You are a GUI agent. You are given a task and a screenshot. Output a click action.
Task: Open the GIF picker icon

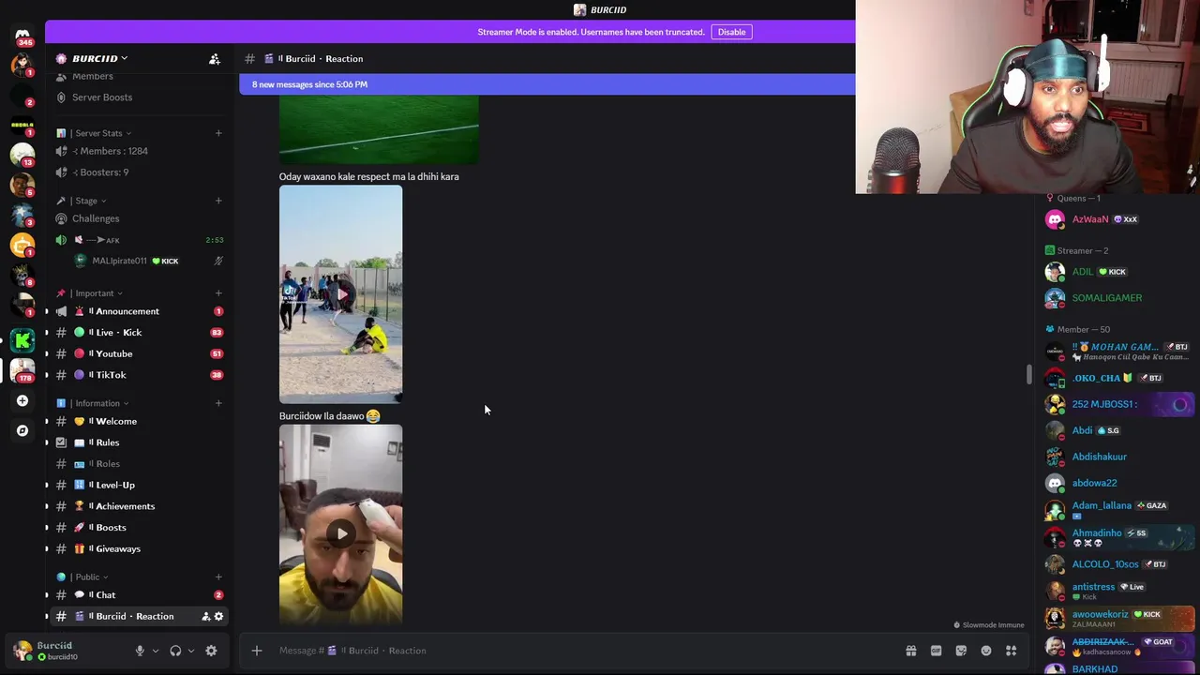point(936,651)
